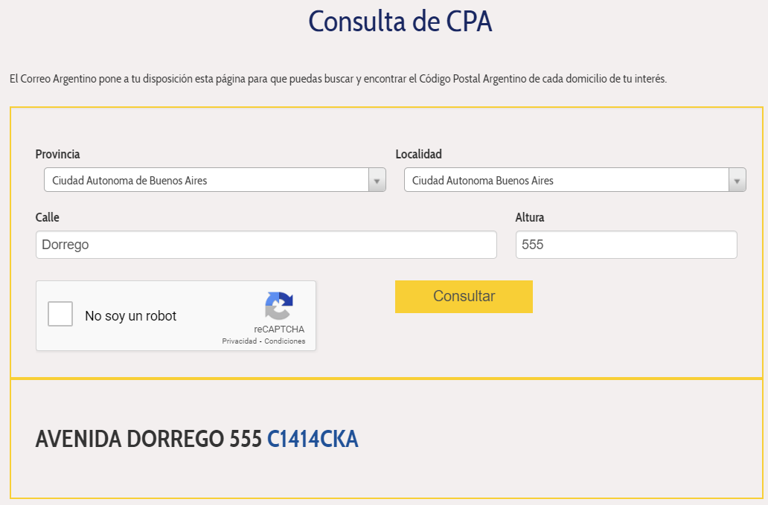Focus the Calle field containing Dorrego
Screen dimensions: 768x505
coord(266,245)
